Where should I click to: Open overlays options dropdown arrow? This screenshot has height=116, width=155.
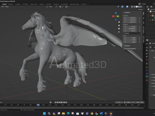(x=129, y=7)
